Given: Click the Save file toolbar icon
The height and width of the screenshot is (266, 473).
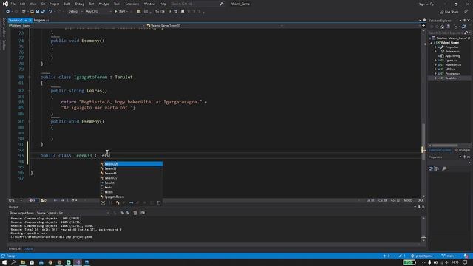Looking at the screenshot, I should (x=38, y=12).
